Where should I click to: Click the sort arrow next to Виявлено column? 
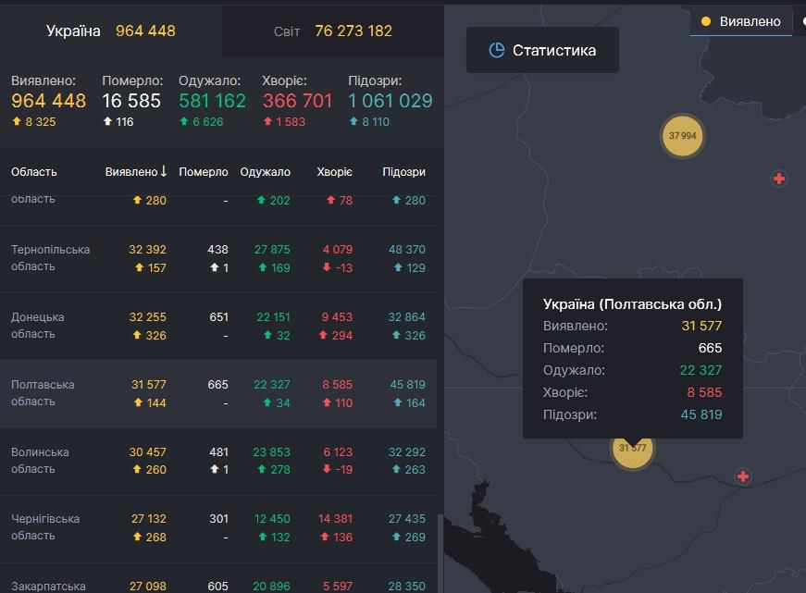[164, 171]
